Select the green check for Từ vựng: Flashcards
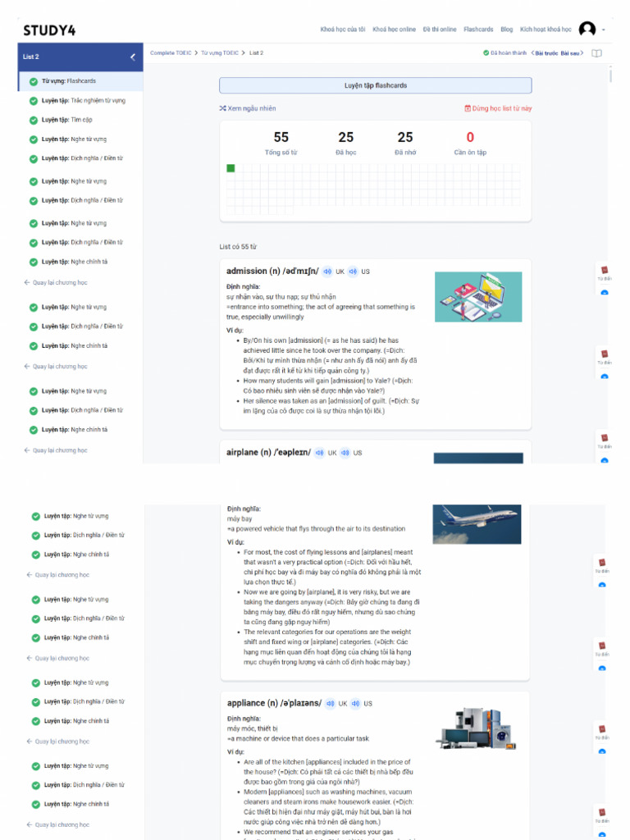The width and height of the screenshot is (630, 840). [x=33, y=81]
